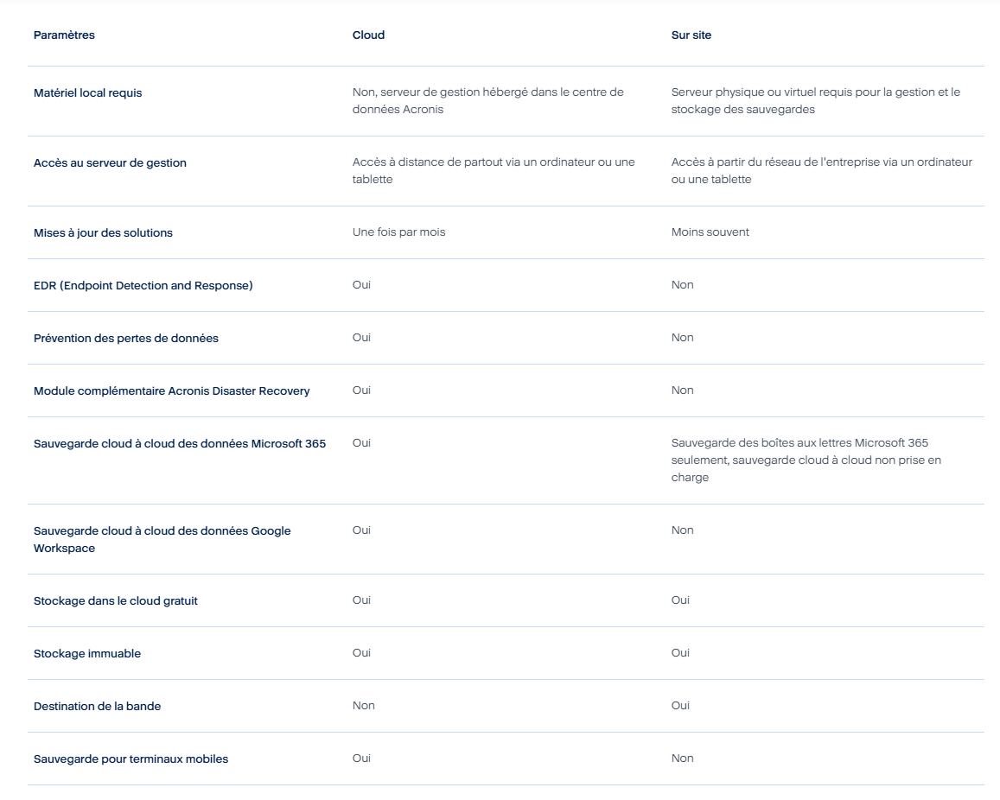Click Cloud text about Acronis data center hosting

(x=488, y=101)
